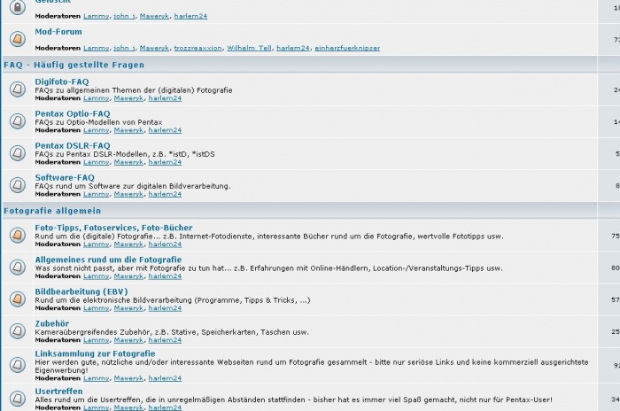
Task: Open the Pentax DSLR-FAQ forum
Action: (x=73, y=145)
